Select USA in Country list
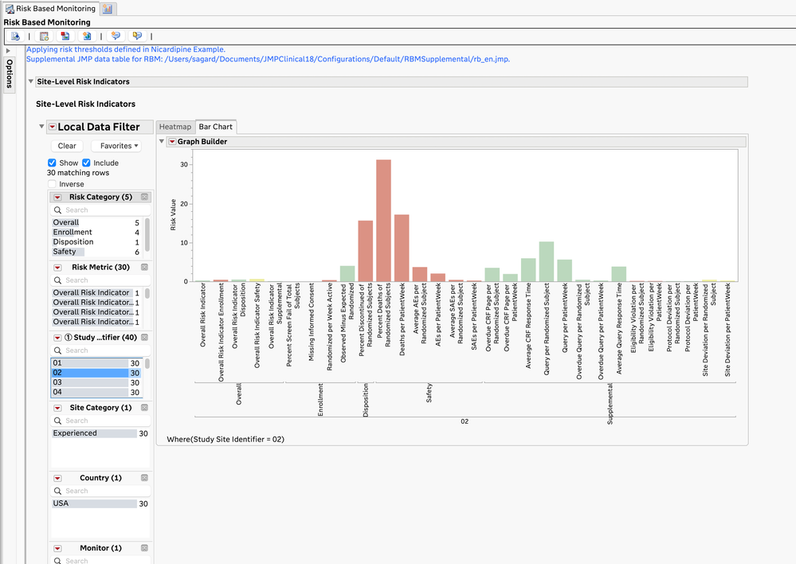The image size is (796, 564). coord(100,503)
